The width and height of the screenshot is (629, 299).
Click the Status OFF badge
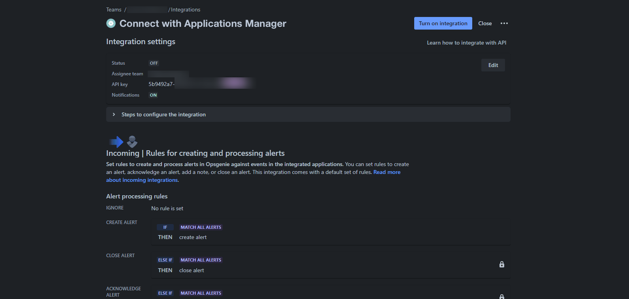click(x=154, y=63)
